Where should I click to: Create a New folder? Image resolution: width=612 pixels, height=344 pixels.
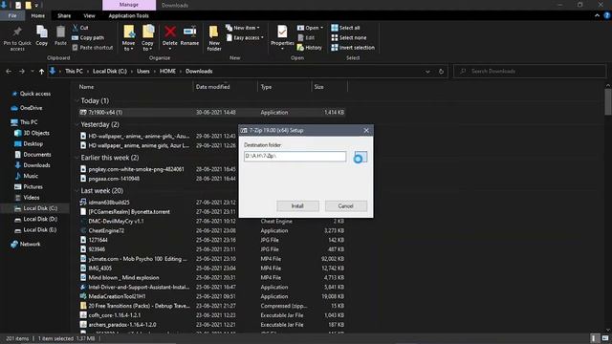(214, 38)
